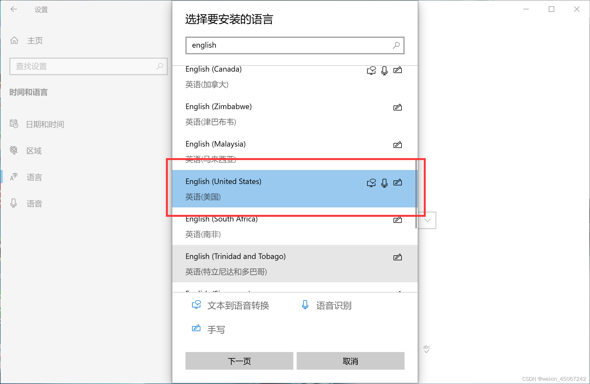Expand the dropdown chevron behind the dialog
Screen dimensions: 590x384
pyautogui.click(x=427, y=220)
